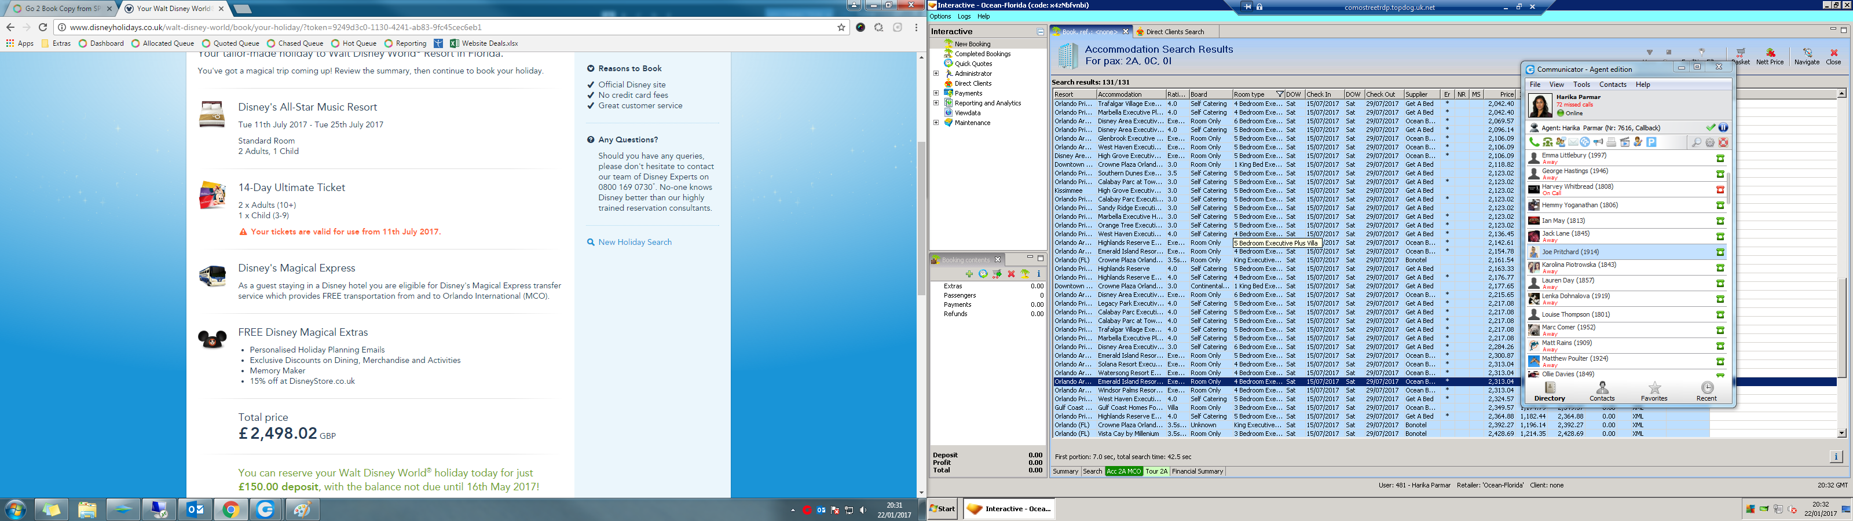The width and height of the screenshot is (1853, 521).
Task: Click the red delete X icon in Booking contents
Action: (x=1012, y=274)
